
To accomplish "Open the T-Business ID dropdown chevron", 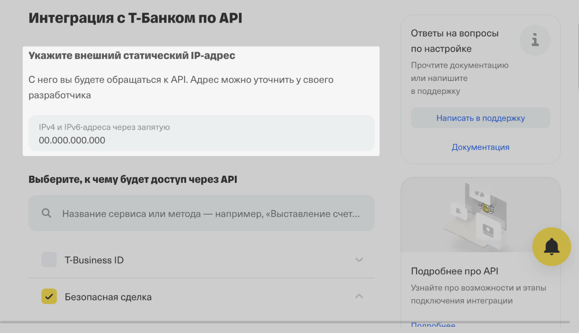I will (x=359, y=260).
